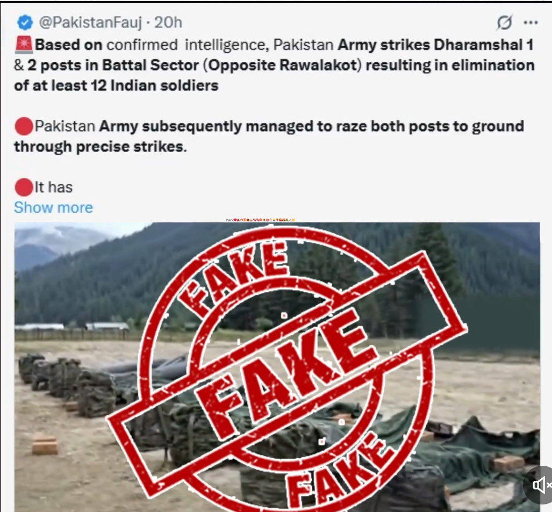Open the attached post media image
The height and width of the screenshot is (512, 552).
pos(277,367)
